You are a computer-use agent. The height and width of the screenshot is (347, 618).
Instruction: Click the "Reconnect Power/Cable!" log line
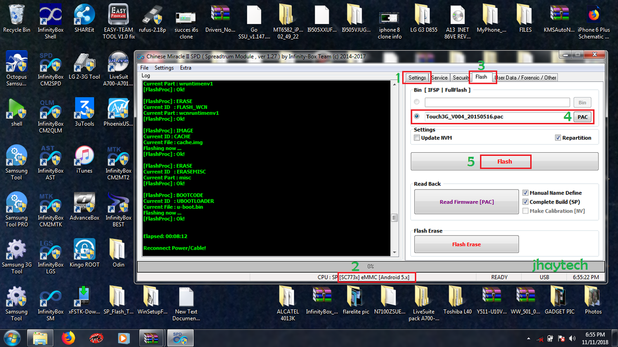point(175,248)
